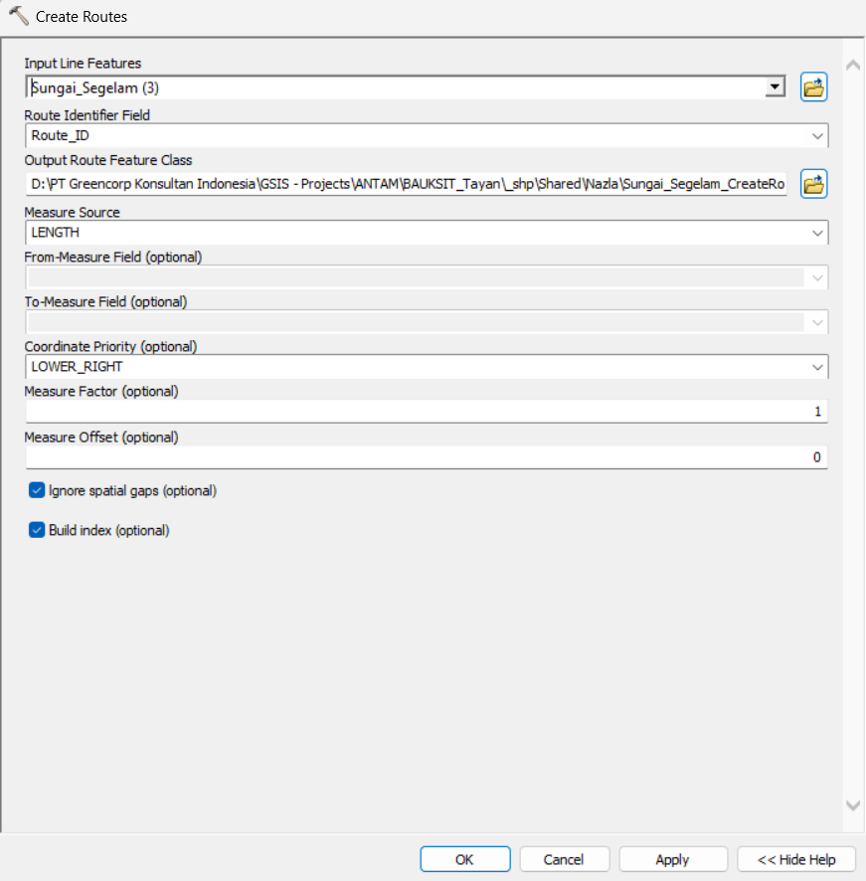Click the Hide Help button
Screen dimensions: 866x881
pyautogui.click(x=796, y=859)
